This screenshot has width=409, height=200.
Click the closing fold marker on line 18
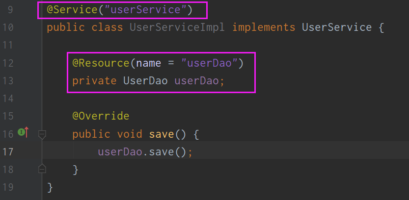click(x=42, y=169)
